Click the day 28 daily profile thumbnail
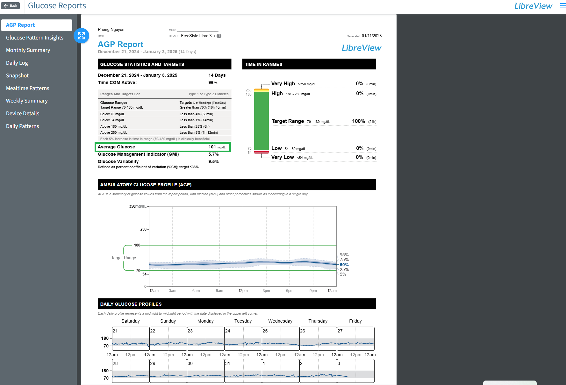Screen dimensions: 566x385 pyautogui.click(x=131, y=371)
